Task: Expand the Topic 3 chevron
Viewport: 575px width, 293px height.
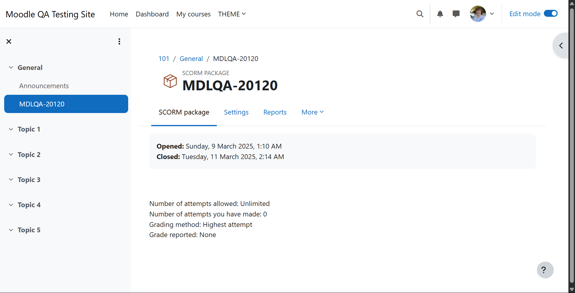Action: tap(11, 180)
